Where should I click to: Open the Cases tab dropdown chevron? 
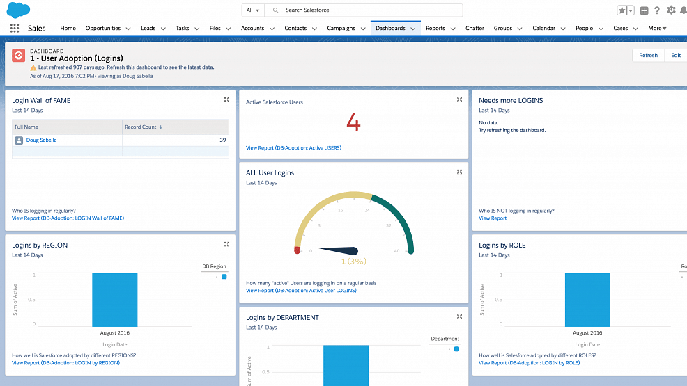635,29
